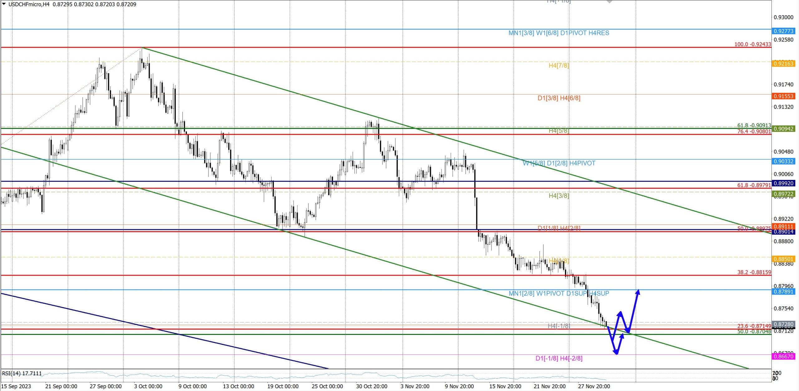Click the blue 0.92773 price tag
The width and height of the screenshot is (799, 391).
coord(783,31)
